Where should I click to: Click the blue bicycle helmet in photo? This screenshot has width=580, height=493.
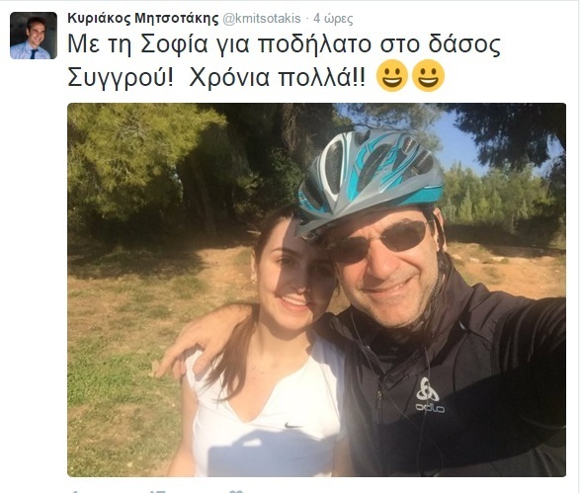370,180
